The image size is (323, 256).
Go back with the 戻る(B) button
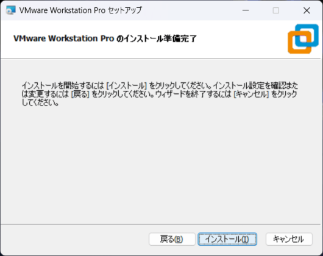[x=172, y=239]
